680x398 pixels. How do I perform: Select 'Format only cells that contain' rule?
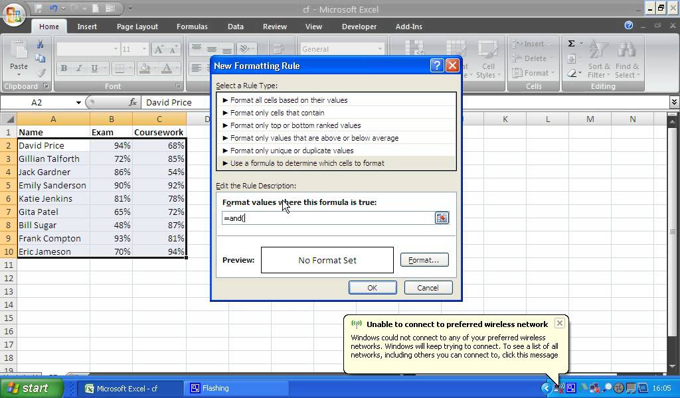click(336, 113)
